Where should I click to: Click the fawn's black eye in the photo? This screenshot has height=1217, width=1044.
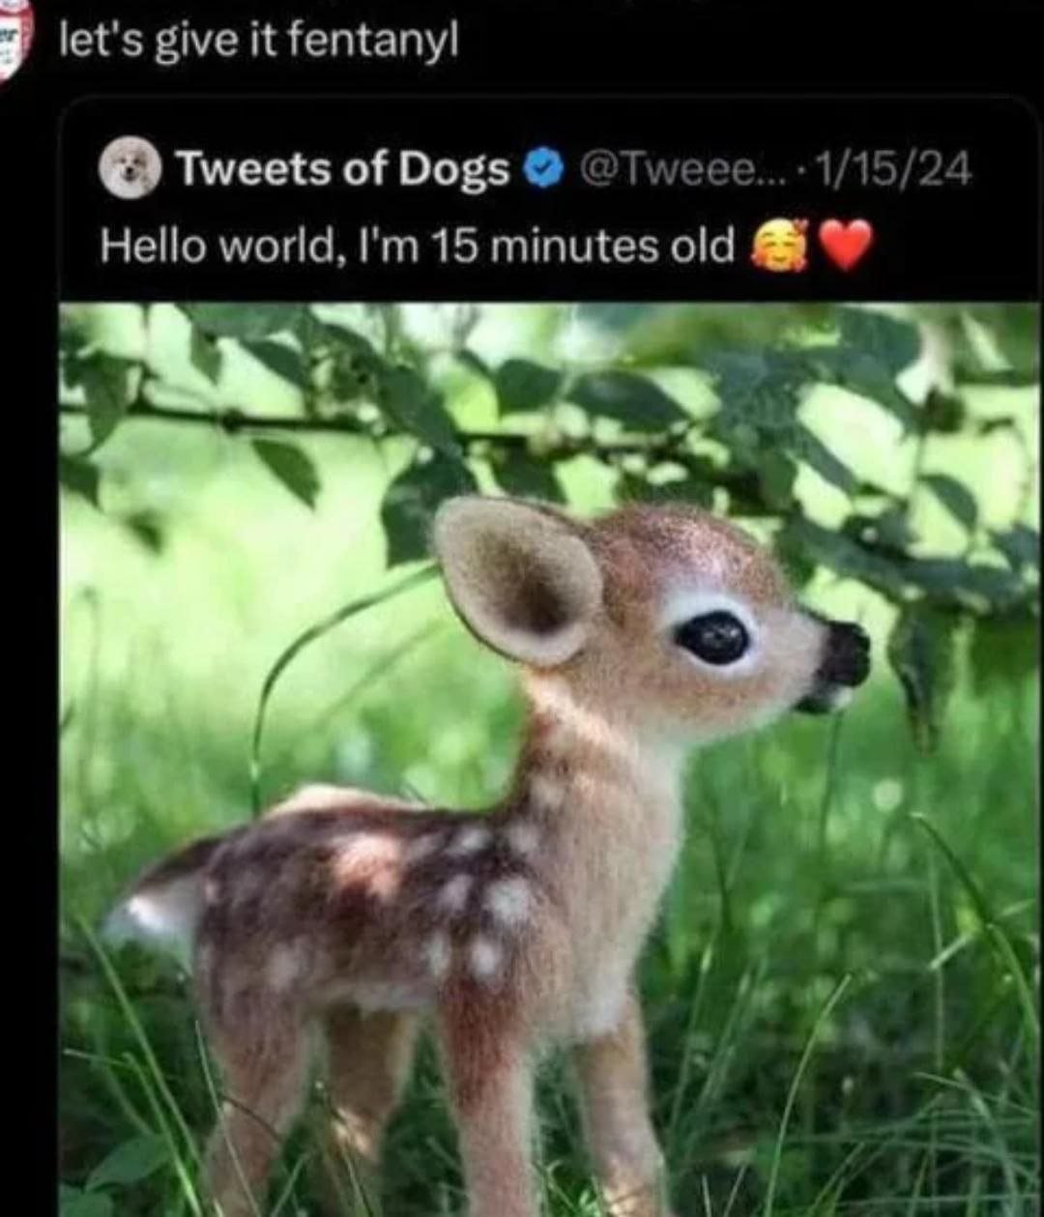click(711, 638)
